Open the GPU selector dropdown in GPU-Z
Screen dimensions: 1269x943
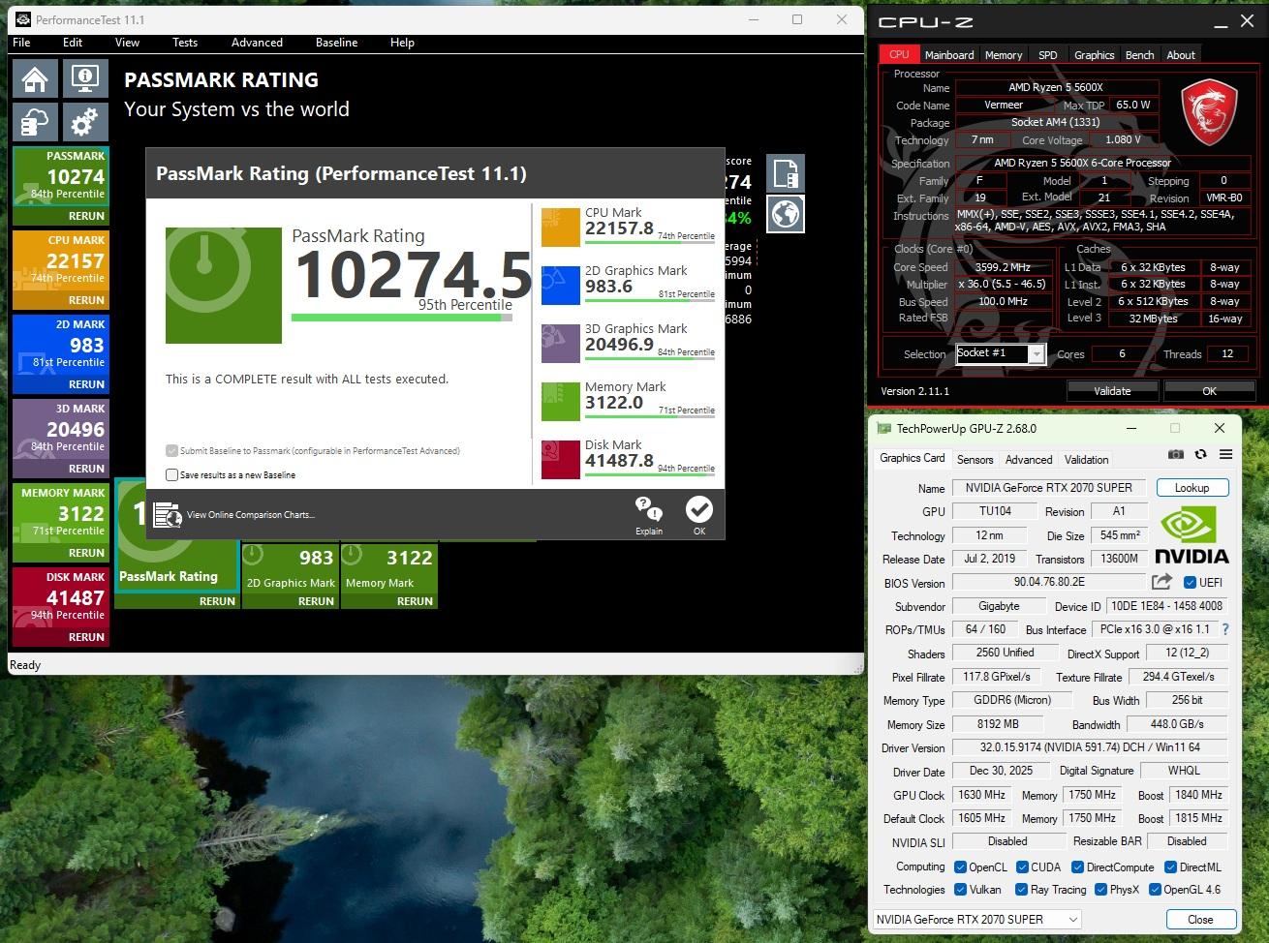coord(976,919)
